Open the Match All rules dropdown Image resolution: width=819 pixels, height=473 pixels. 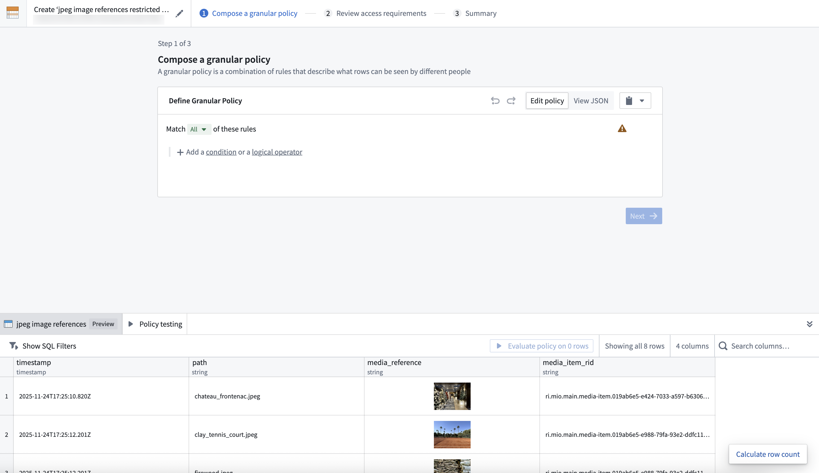click(x=199, y=129)
